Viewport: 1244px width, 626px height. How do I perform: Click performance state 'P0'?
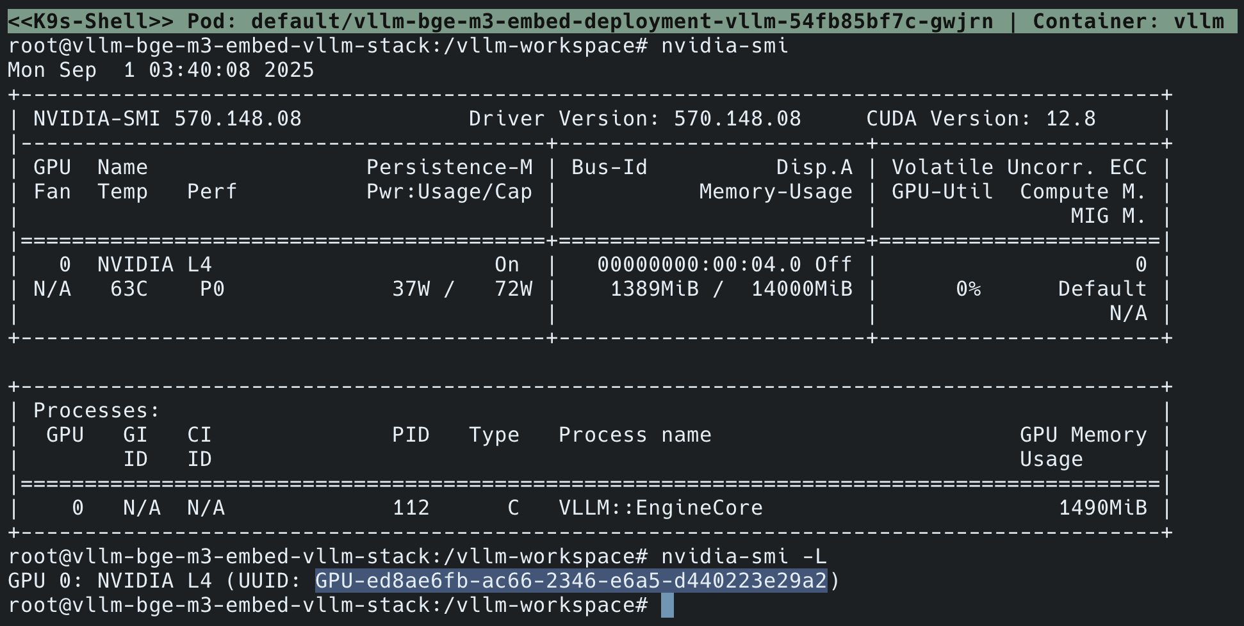(212, 289)
